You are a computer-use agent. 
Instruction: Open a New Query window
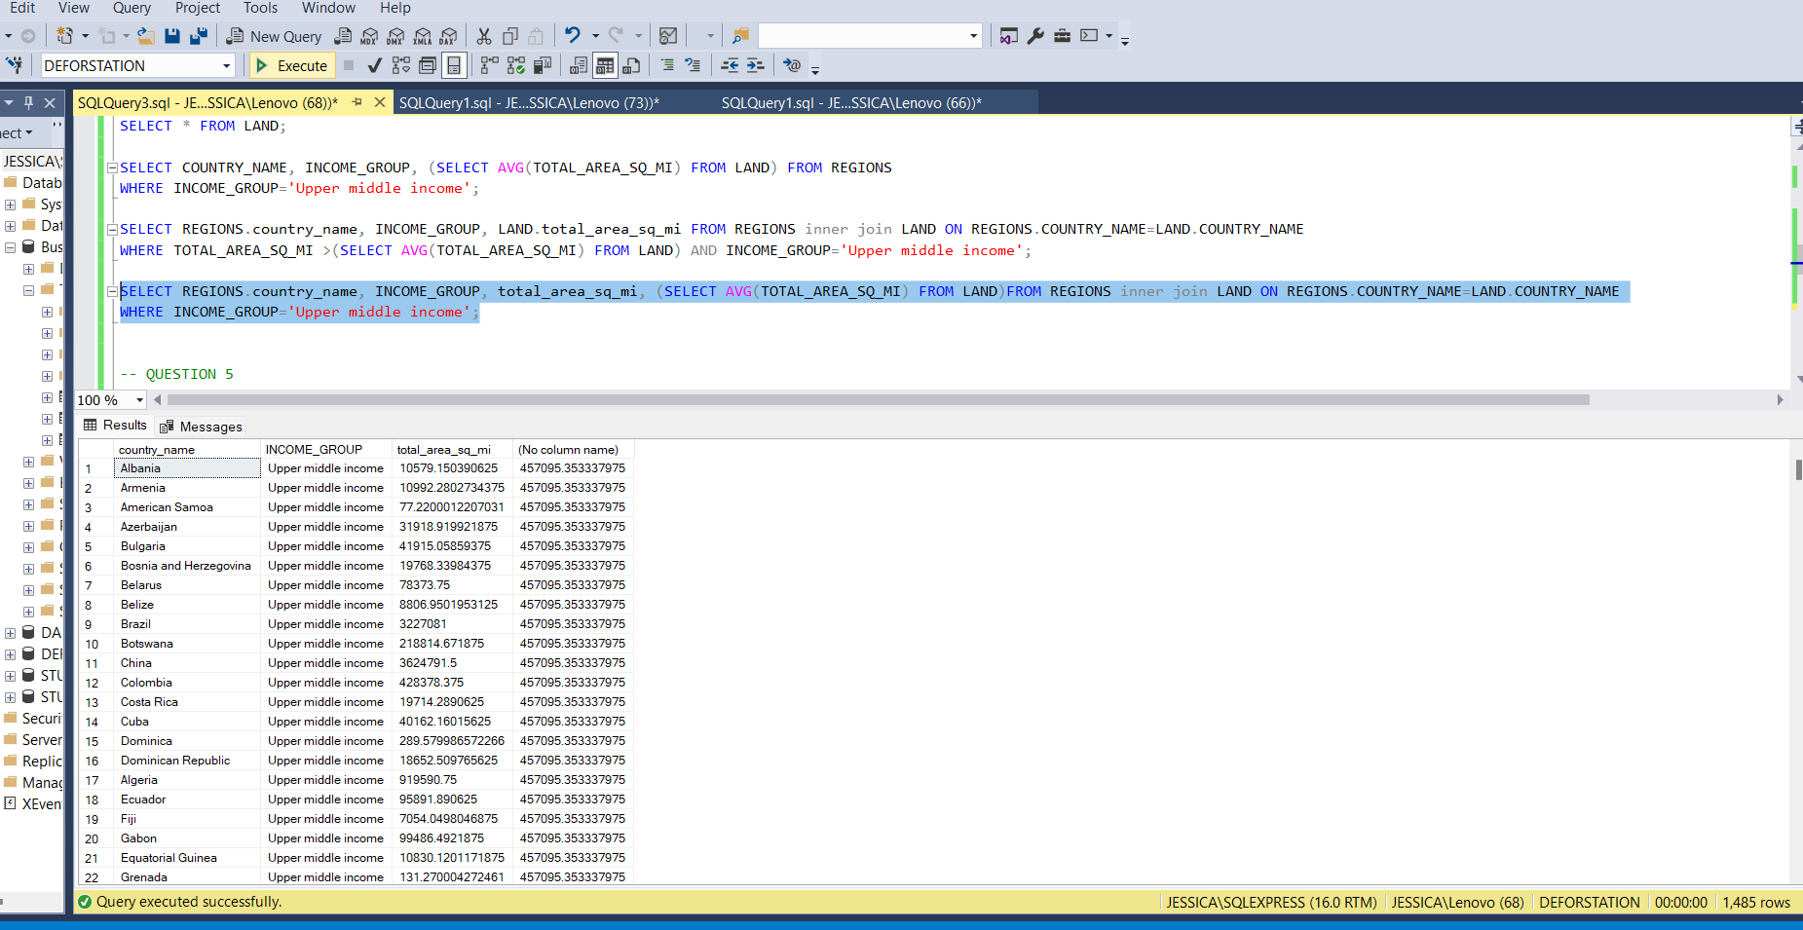pyautogui.click(x=276, y=36)
